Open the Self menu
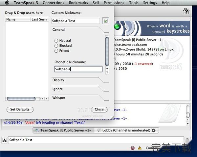 click(96, 3)
